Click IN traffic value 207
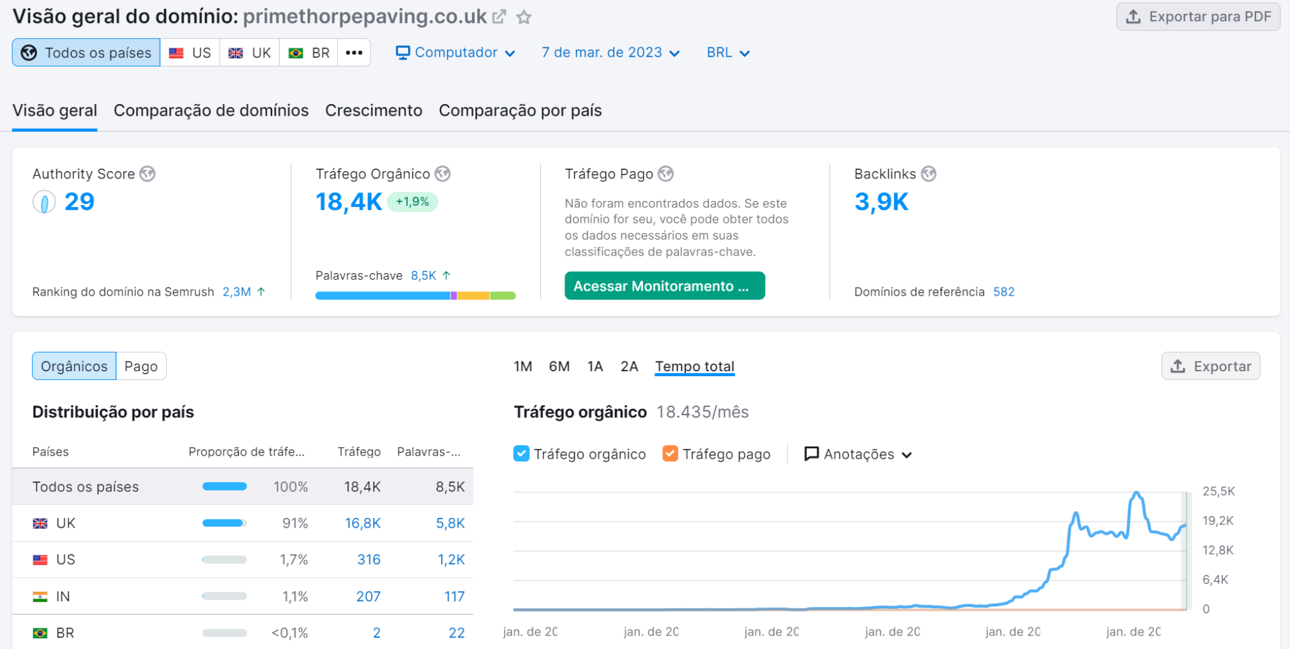The height and width of the screenshot is (649, 1290). tap(368, 597)
